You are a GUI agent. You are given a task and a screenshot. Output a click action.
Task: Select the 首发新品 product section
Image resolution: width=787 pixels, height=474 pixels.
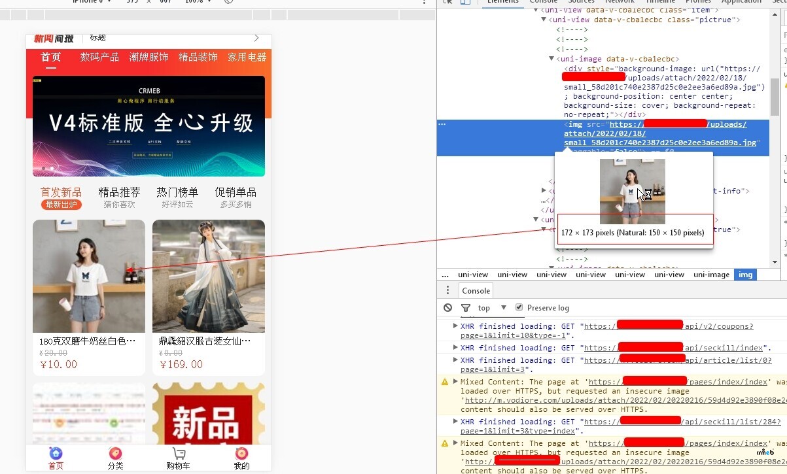point(61,197)
